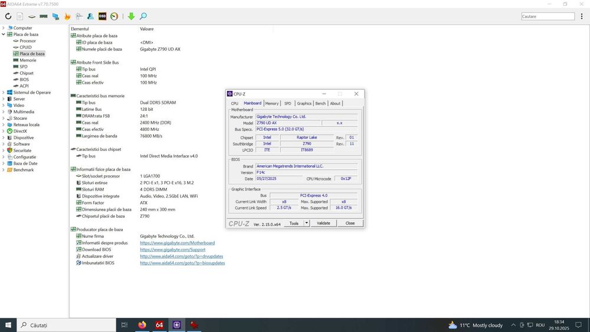Screen dimensions: 590x332
Task: Open the aida64 biosupdates link
Action: [182, 263]
